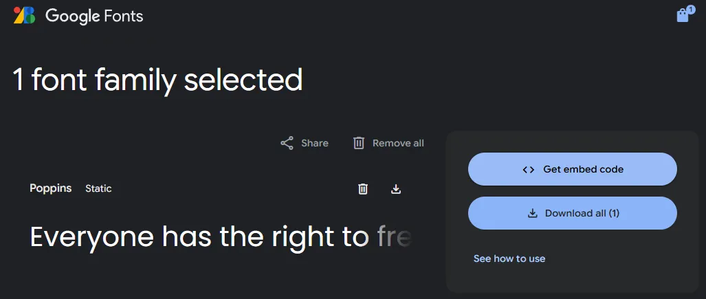Click the Everyone has the right preview text
706x299 pixels.
[199, 237]
